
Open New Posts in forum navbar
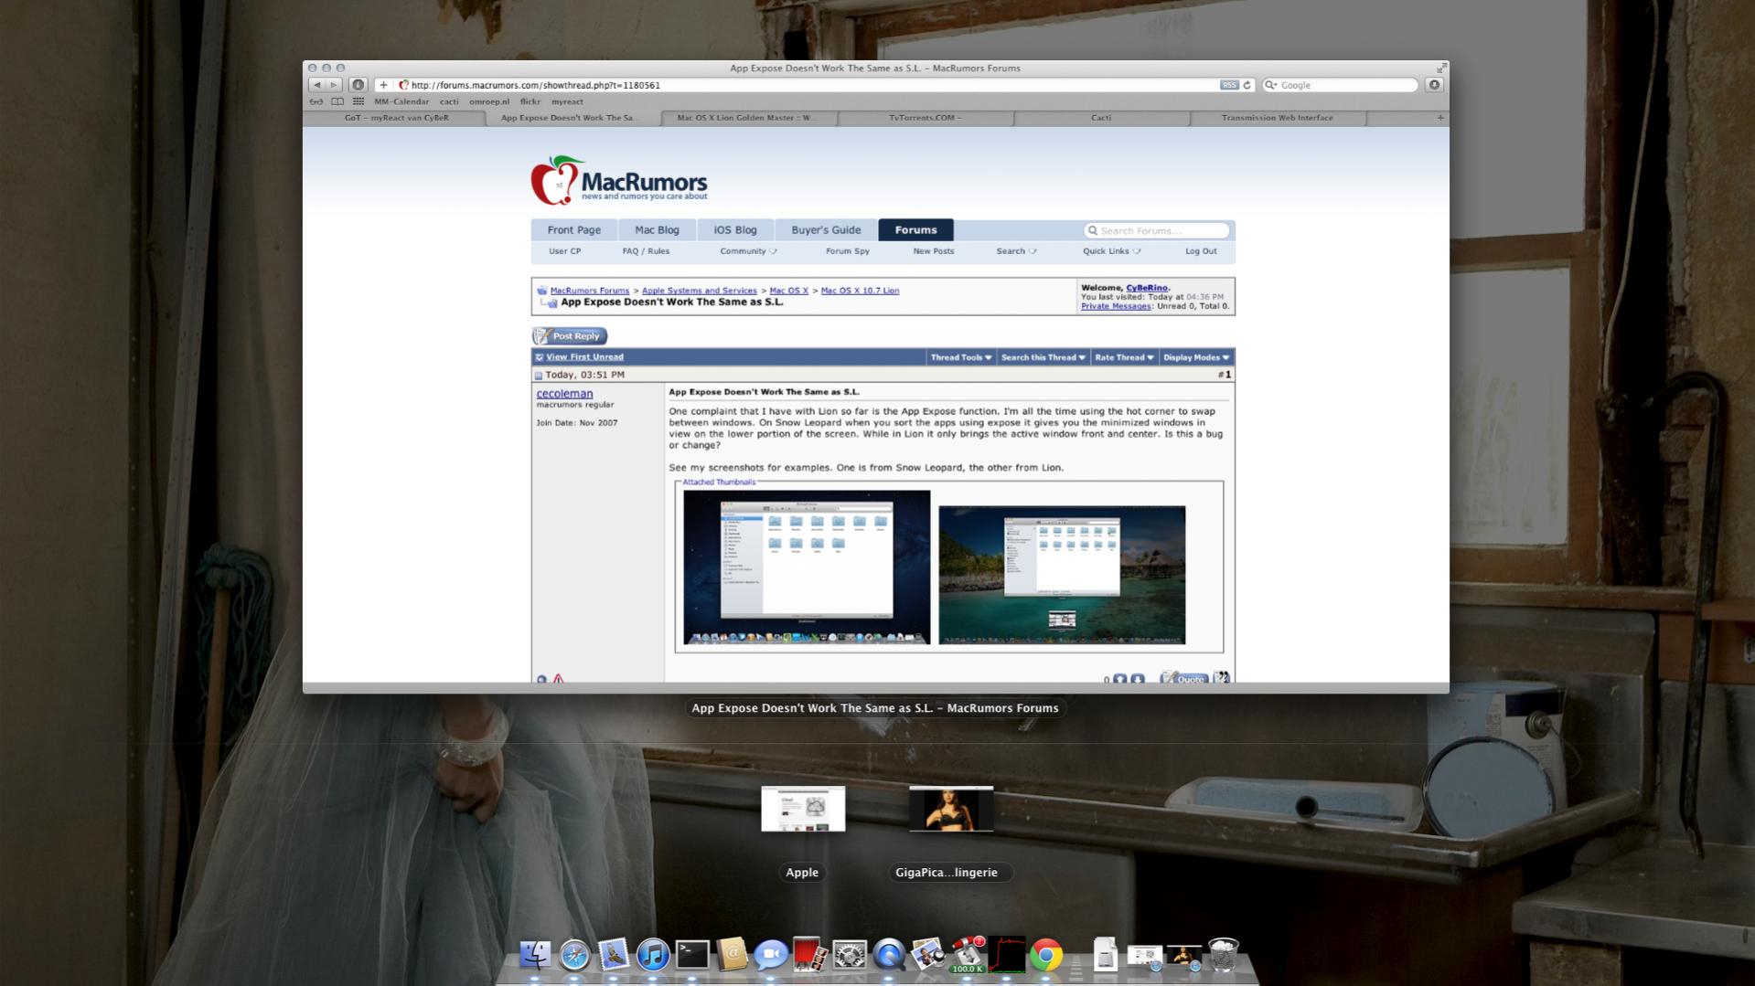tap(933, 251)
